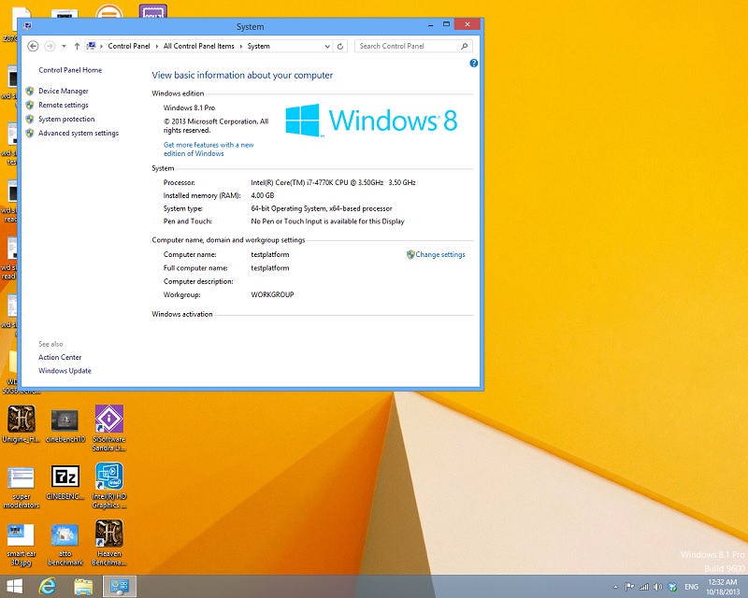748x598 pixels.
Task: Click the network signal tray icon
Action: click(644, 587)
